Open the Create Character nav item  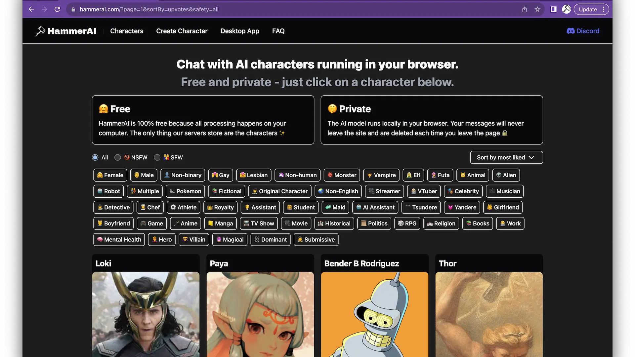(x=182, y=31)
